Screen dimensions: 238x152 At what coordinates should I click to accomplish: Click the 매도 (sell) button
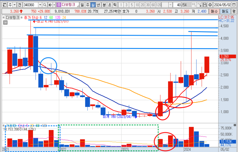click(x=225, y=11)
